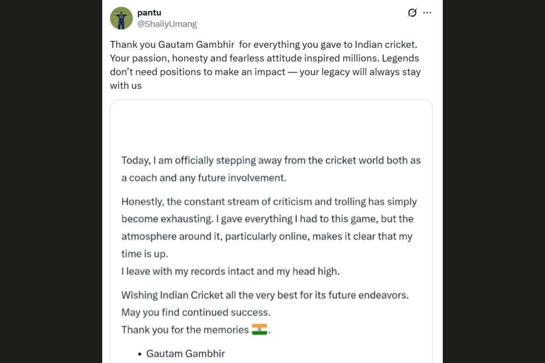
Task: Click the rounded border of the quoted image
Action: (271, 100)
